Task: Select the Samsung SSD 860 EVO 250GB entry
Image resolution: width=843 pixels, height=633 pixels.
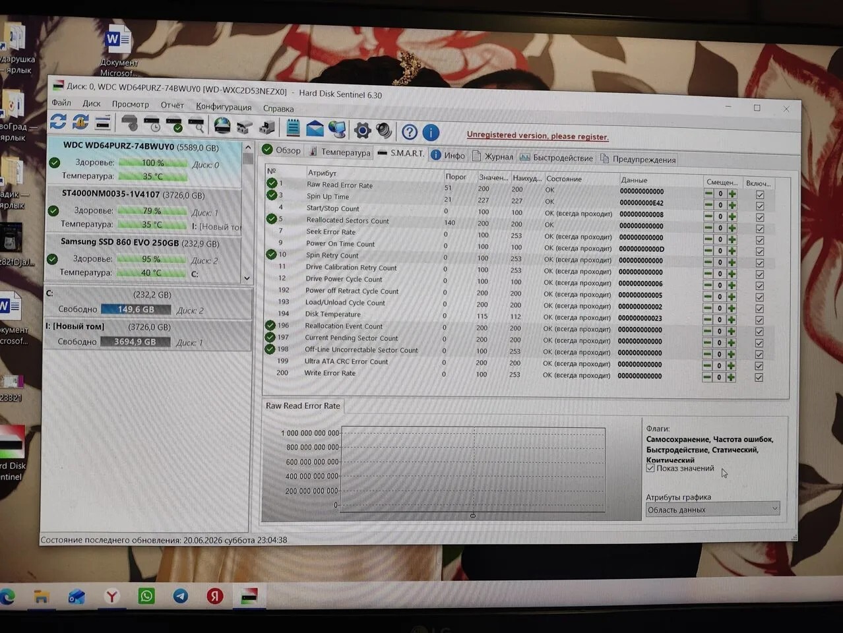Action: [142, 259]
